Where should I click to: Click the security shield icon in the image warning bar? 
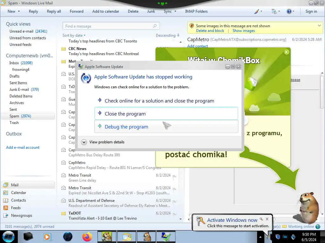pyautogui.click(x=192, y=26)
